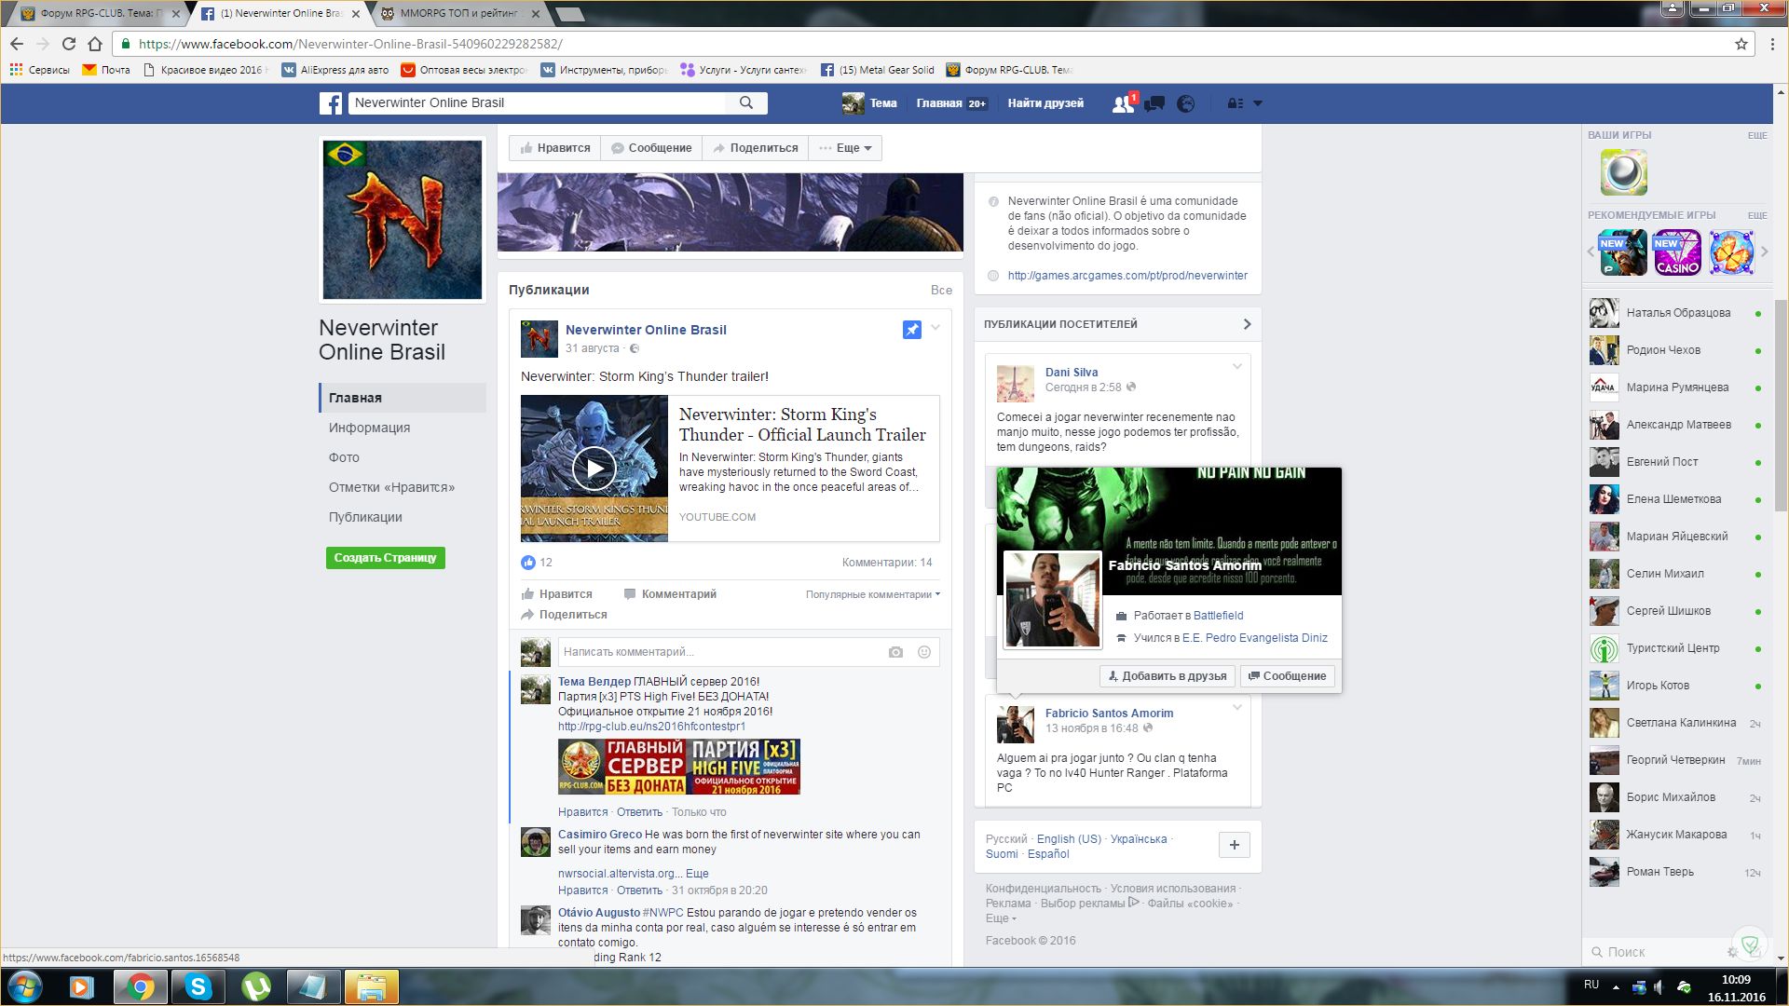Open the Battlefield workplace link
The height and width of the screenshot is (1006, 1789).
(1218, 616)
